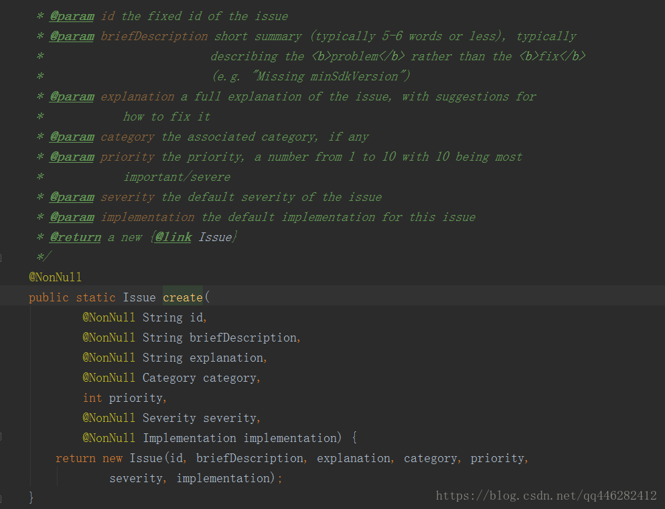Click the return keyword
Image resolution: width=665 pixels, height=509 pixels.
75,458
